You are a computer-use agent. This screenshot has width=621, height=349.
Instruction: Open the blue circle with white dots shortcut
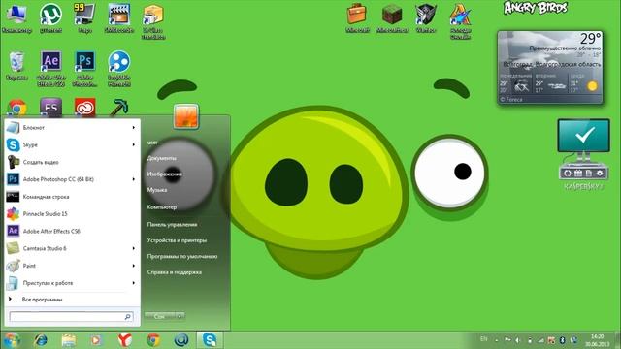click(118, 69)
